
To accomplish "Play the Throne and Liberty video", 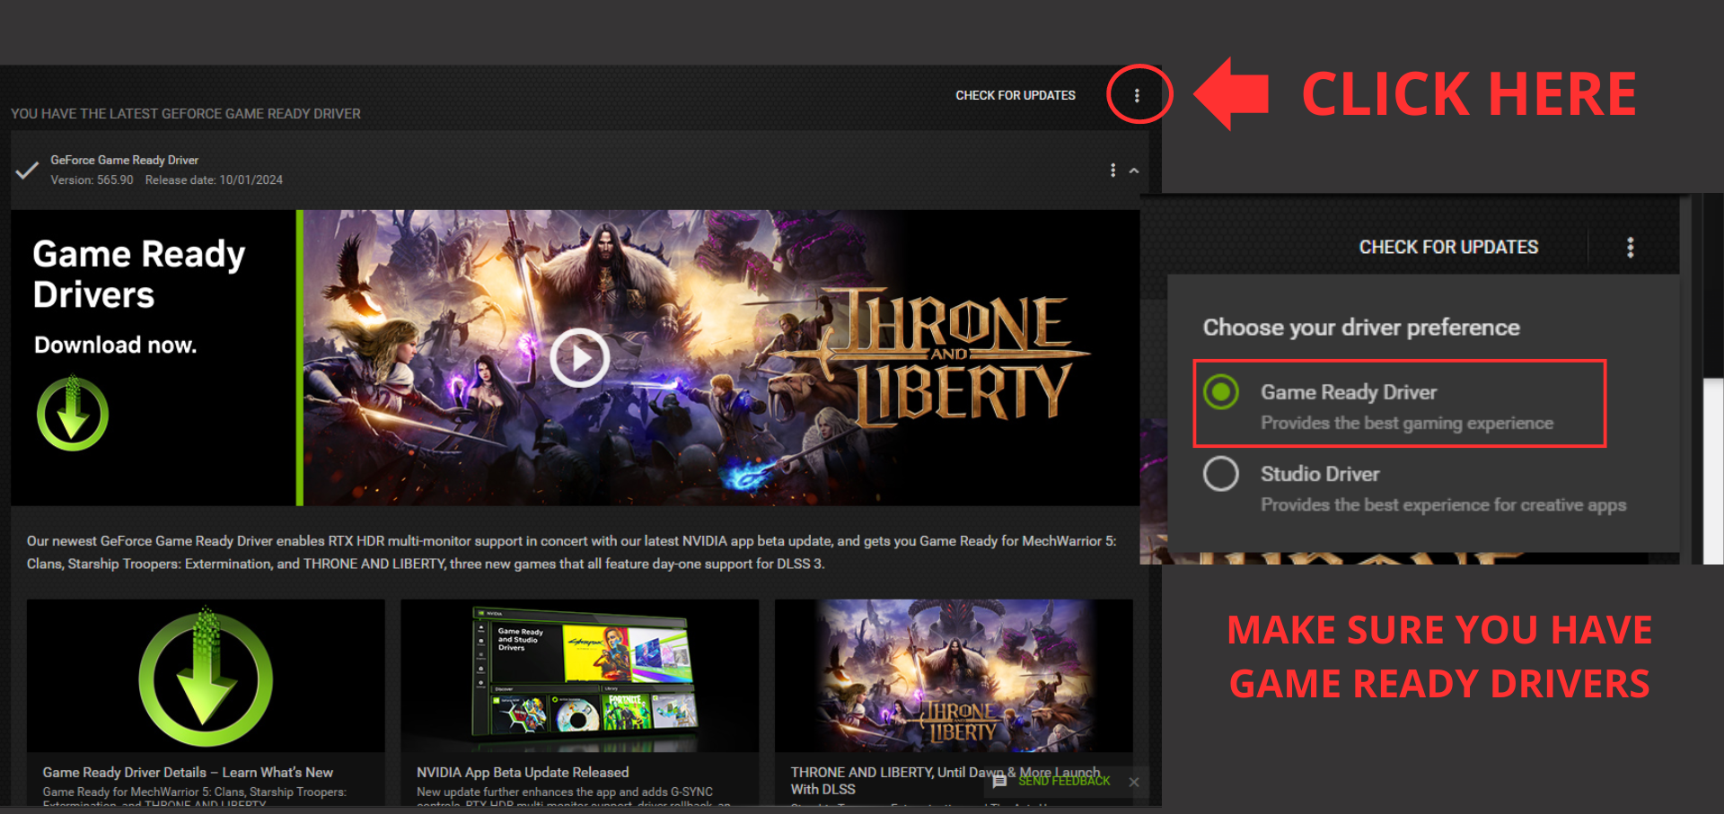I will point(579,357).
